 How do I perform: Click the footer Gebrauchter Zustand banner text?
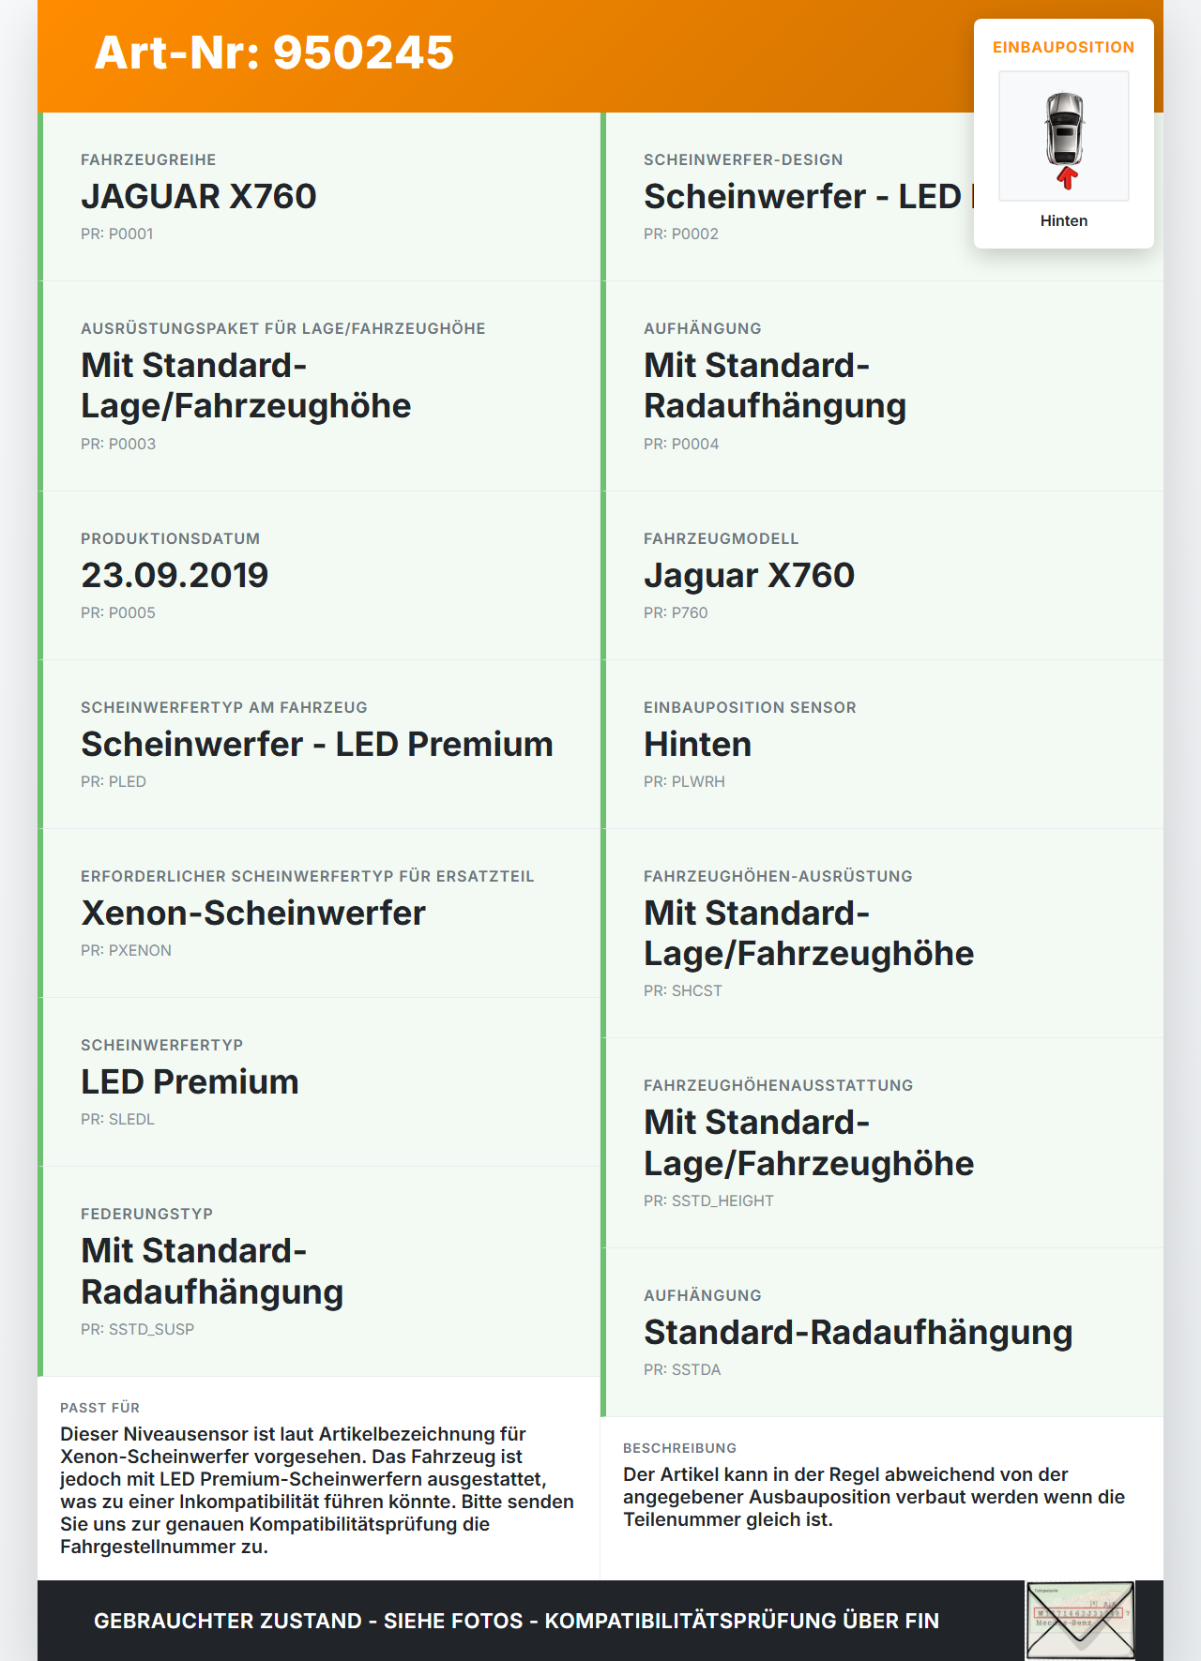tap(516, 1621)
